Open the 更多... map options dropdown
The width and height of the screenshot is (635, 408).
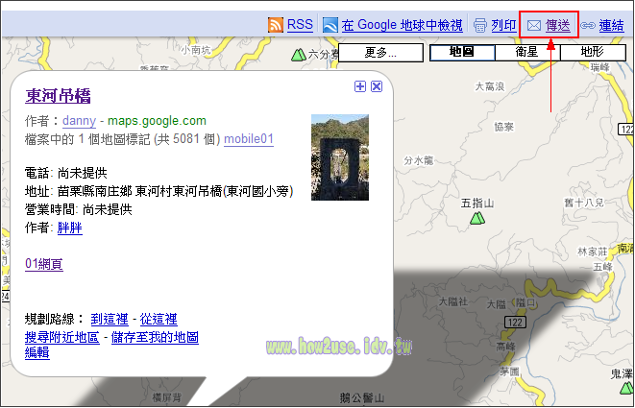click(381, 52)
